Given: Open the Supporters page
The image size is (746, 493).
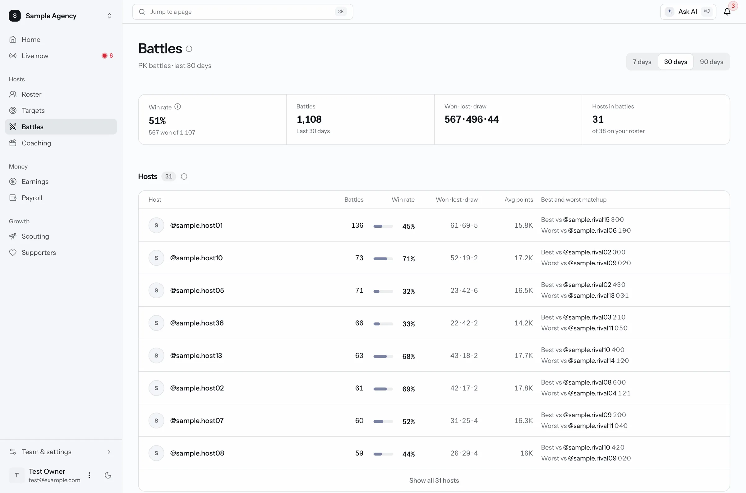Looking at the screenshot, I should [61, 253].
